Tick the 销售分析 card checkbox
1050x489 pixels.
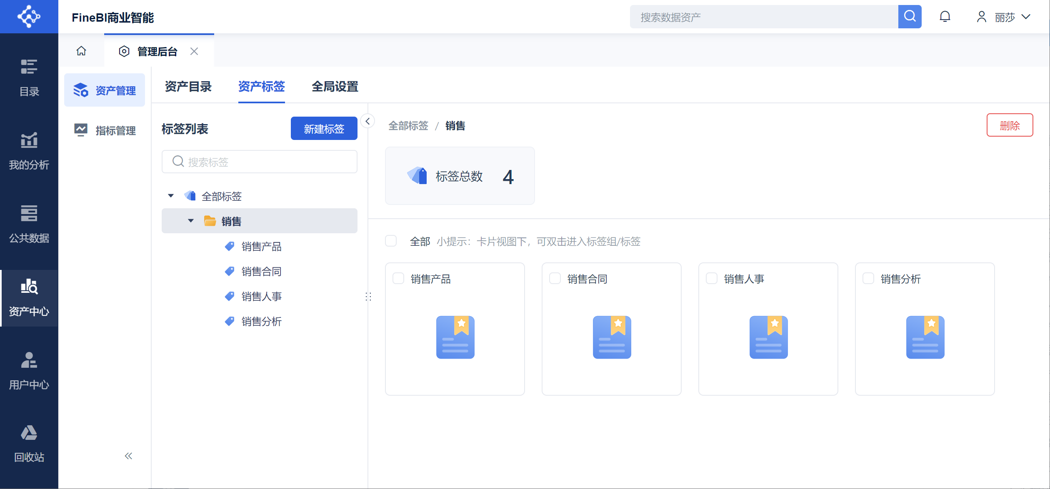pos(868,278)
